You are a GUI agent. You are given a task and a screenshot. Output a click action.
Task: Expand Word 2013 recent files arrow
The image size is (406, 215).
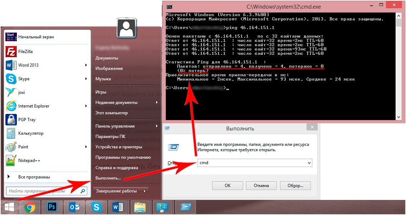point(86,65)
